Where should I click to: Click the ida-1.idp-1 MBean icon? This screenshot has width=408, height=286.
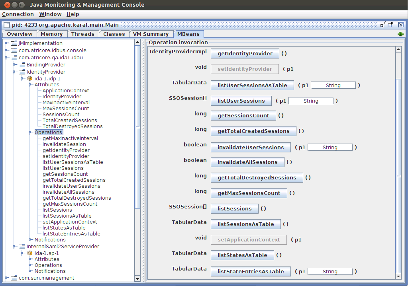[30, 78]
